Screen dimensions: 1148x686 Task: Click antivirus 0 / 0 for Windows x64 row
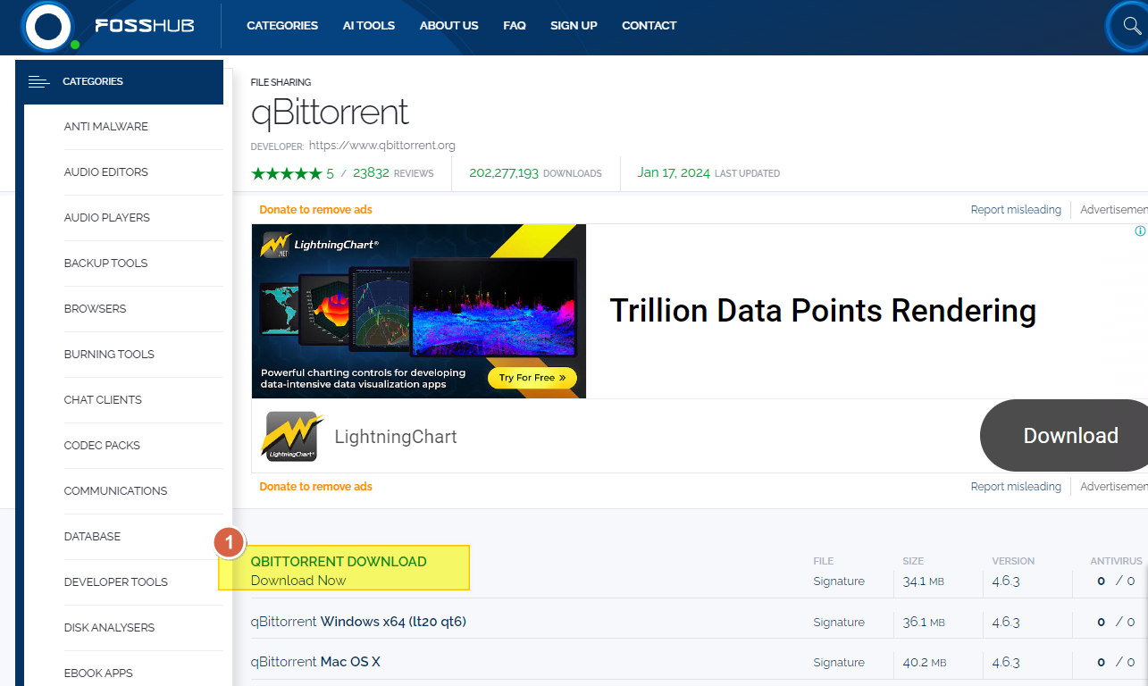1116,623
